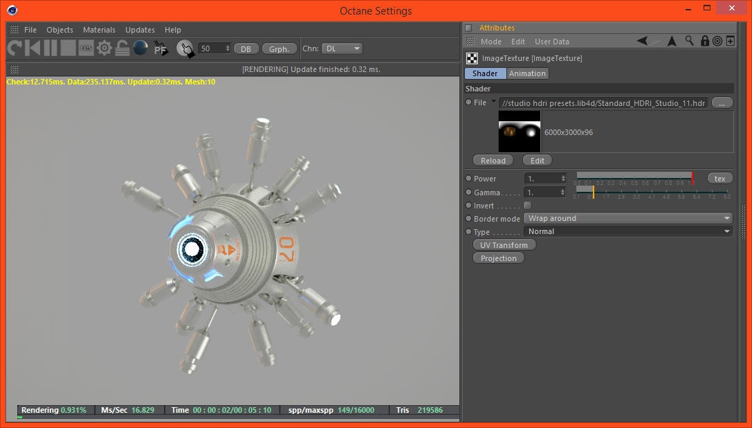Click the HDRI texture preview thumbnail
The width and height of the screenshot is (752, 428).
[520, 132]
